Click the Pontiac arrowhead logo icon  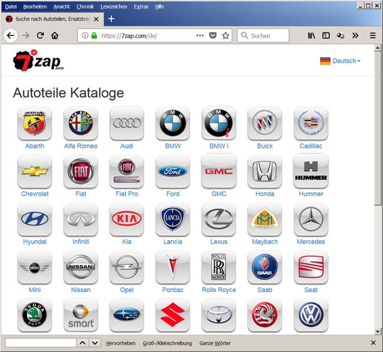[x=173, y=267]
